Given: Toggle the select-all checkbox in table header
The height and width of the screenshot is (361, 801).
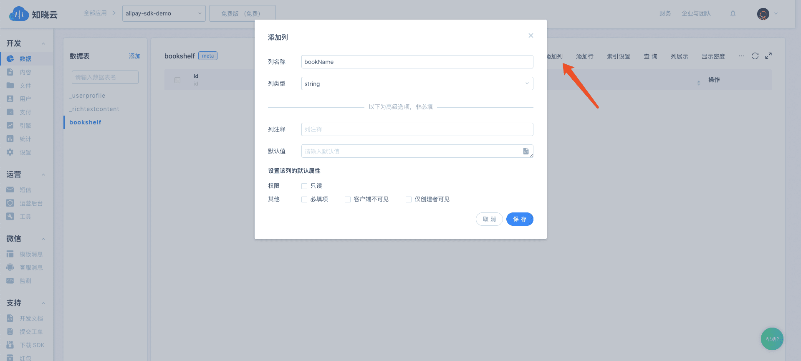Looking at the screenshot, I should (177, 80).
